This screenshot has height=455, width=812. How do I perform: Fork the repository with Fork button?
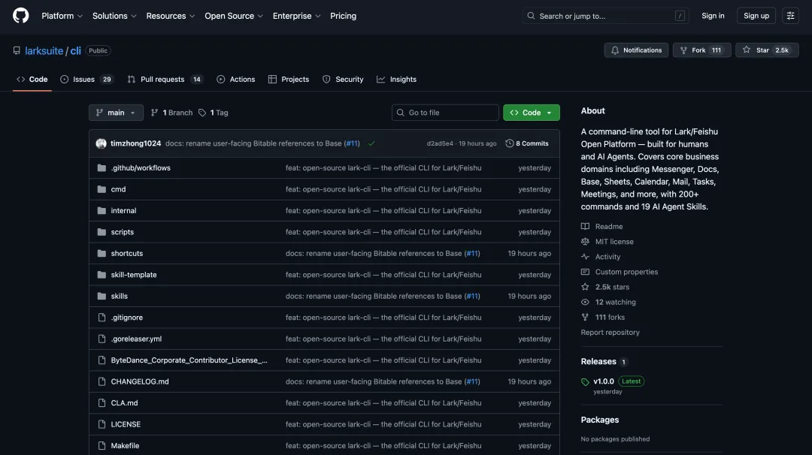point(701,50)
